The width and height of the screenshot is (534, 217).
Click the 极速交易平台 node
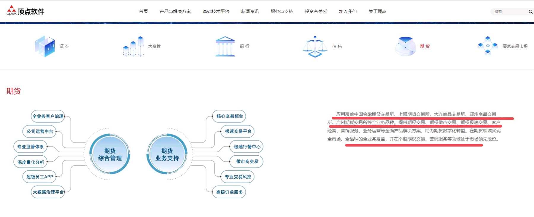coord(238,131)
